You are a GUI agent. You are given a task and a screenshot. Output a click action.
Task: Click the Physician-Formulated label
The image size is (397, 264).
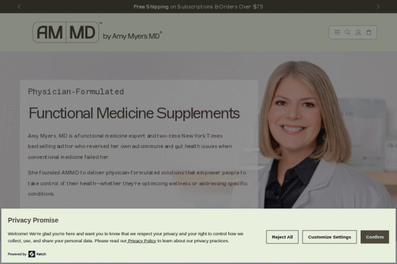click(x=76, y=91)
